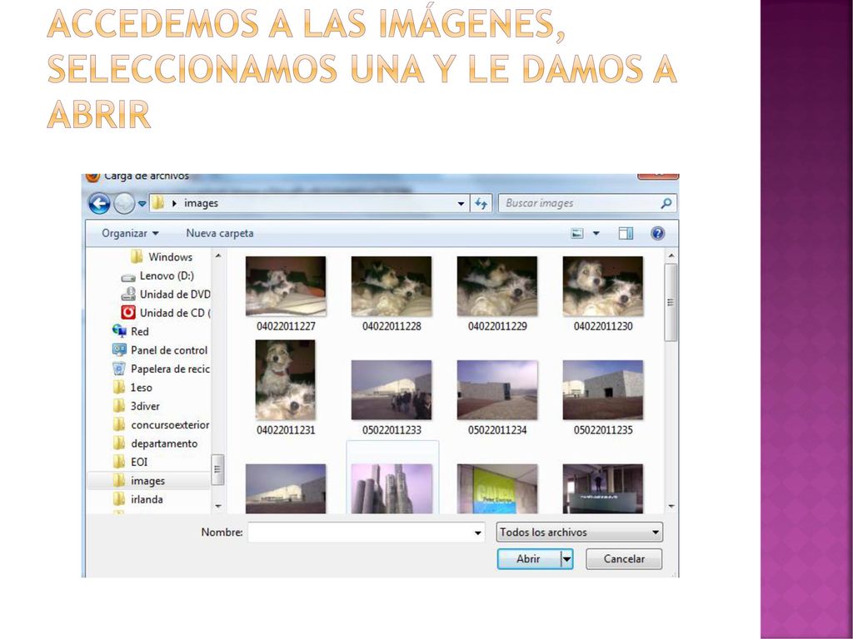Click the folder icon in address bar

point(158,203)
